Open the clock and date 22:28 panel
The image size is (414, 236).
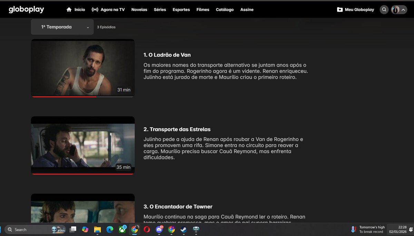click(398, 229)
